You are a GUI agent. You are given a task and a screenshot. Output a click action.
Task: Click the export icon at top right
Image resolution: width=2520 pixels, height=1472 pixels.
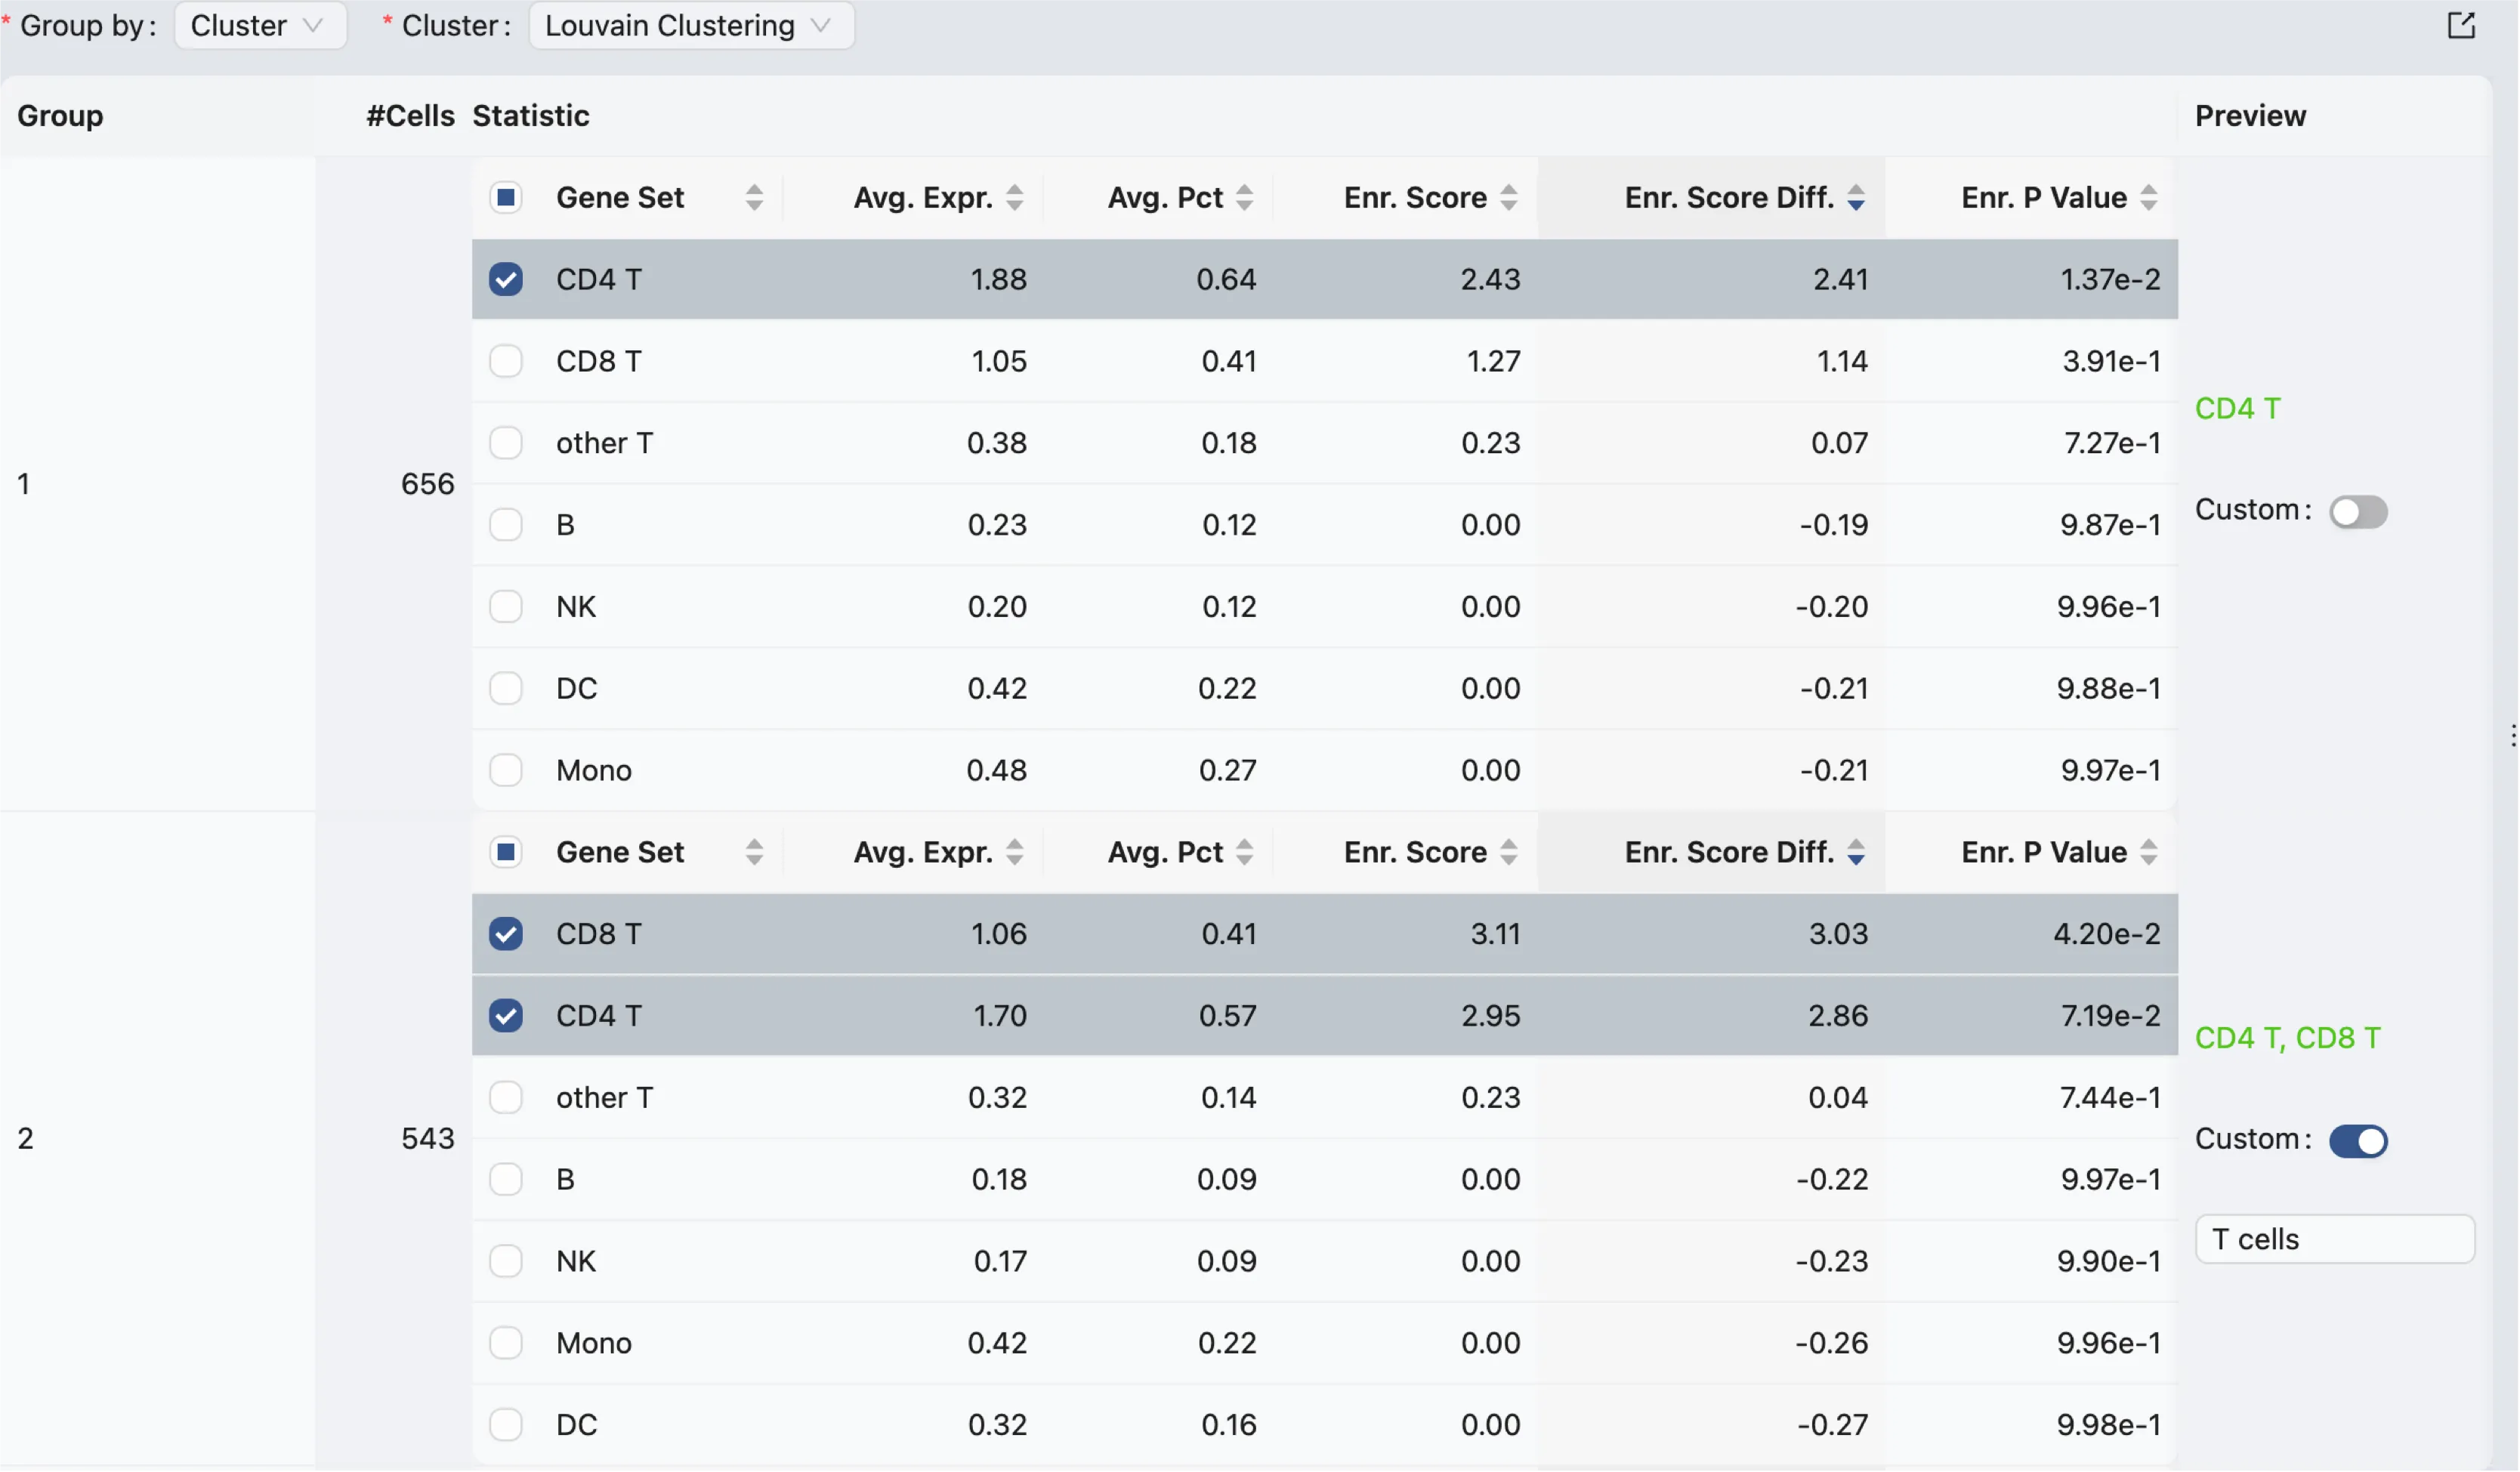click(x=2461, y=26)
